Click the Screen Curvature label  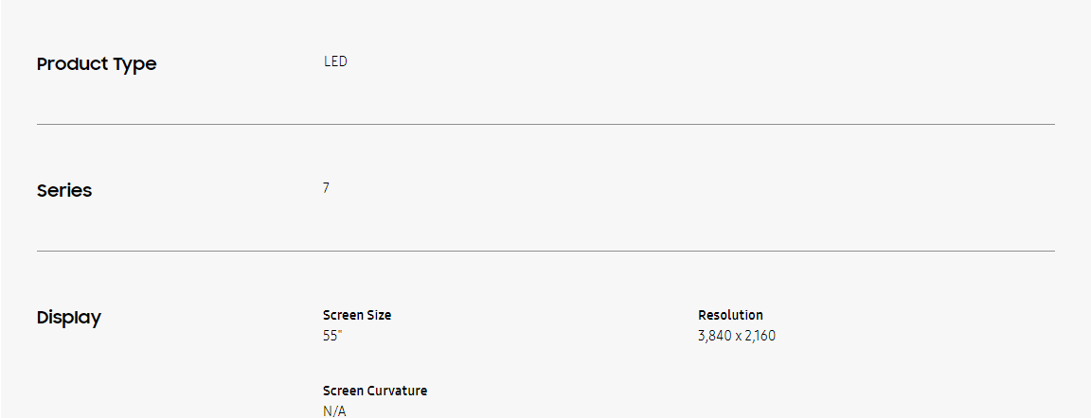(375, 391)
